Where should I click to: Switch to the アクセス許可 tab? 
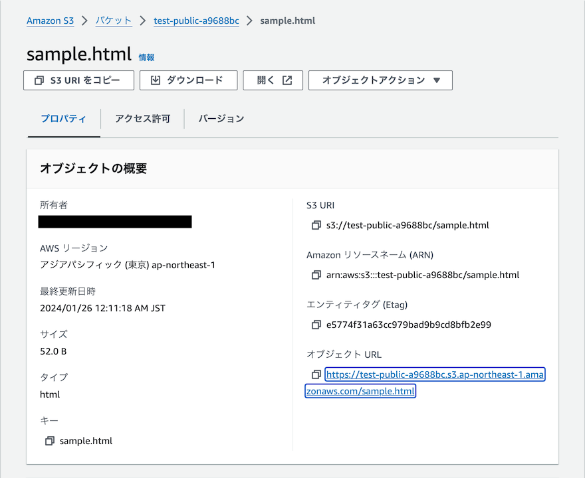142,119
